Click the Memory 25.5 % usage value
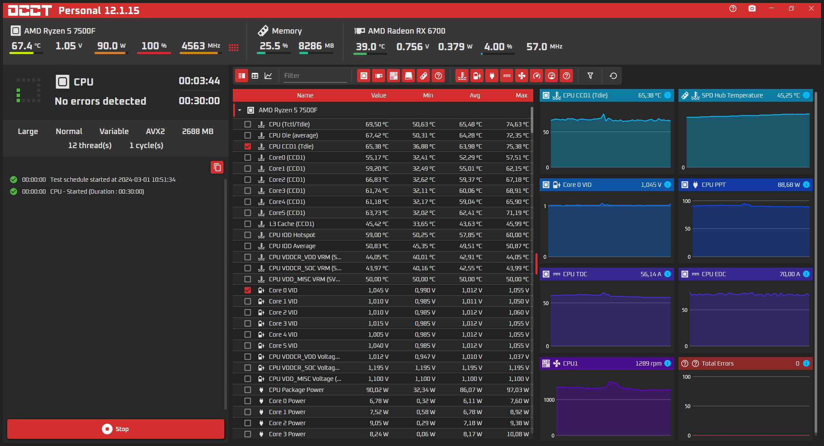 [274, 46]
